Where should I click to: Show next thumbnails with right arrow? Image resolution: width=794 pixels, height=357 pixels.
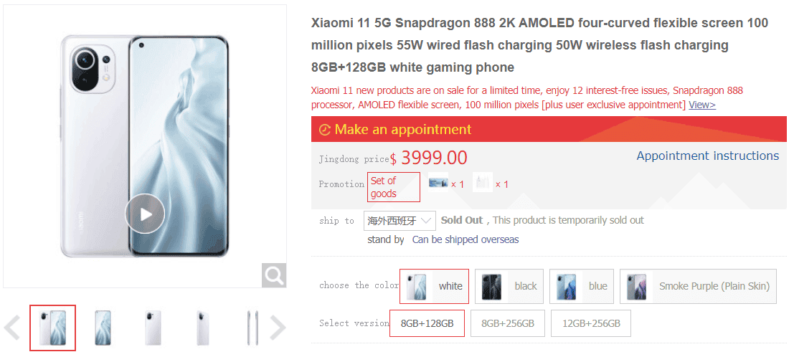[277, 328]
